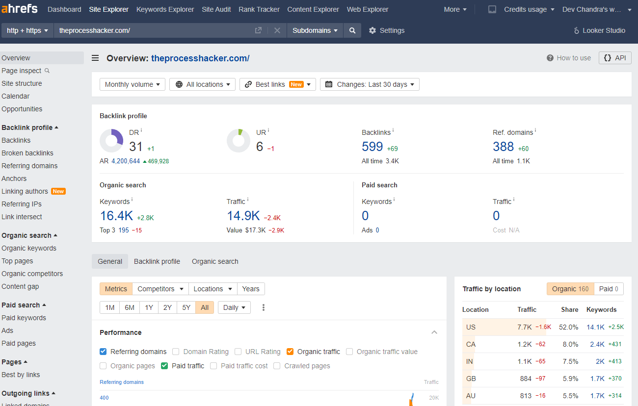Click the DR donut chart
Screen dimensions: 638x406
tap(111, 141)
